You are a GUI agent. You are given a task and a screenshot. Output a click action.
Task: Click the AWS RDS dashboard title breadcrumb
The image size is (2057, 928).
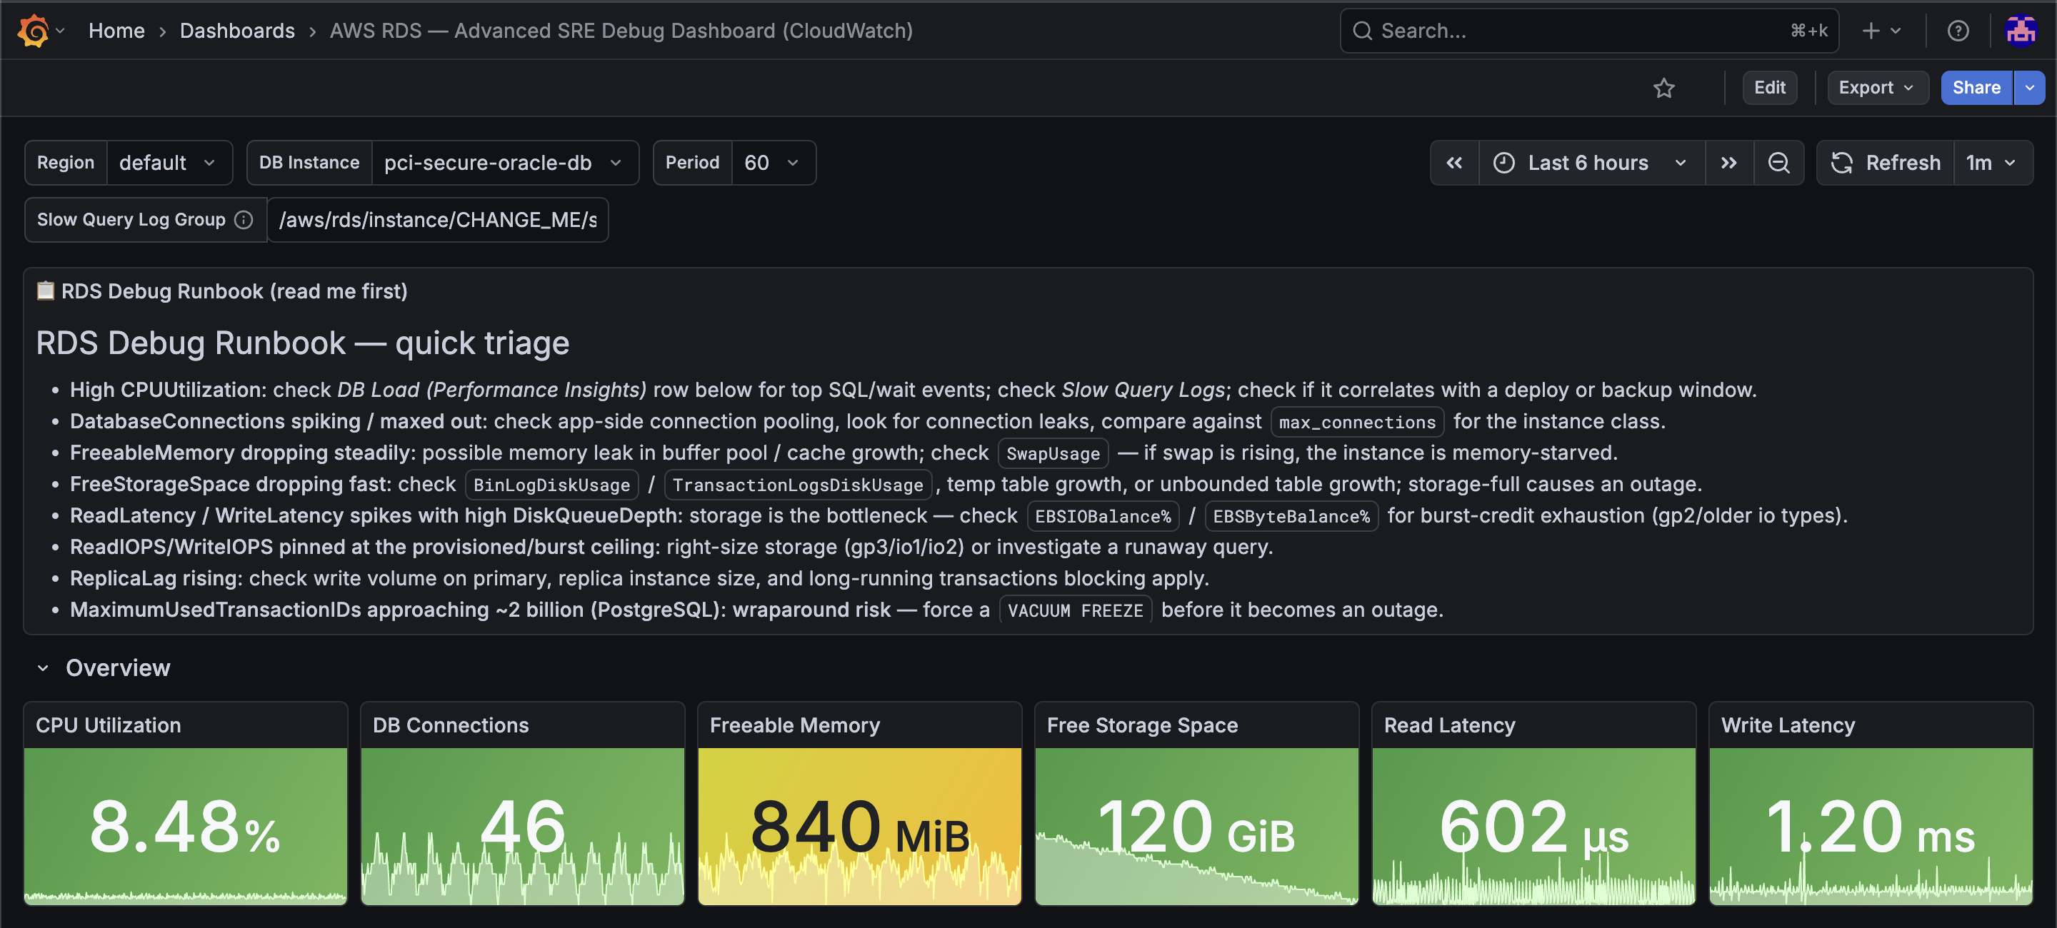pos(621,30)
